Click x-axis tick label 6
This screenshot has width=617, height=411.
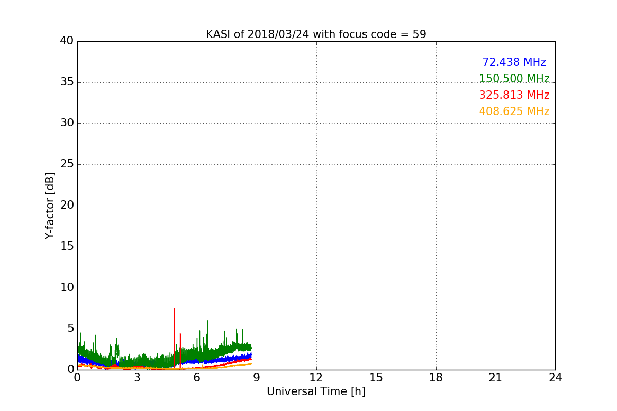[197, 378]
